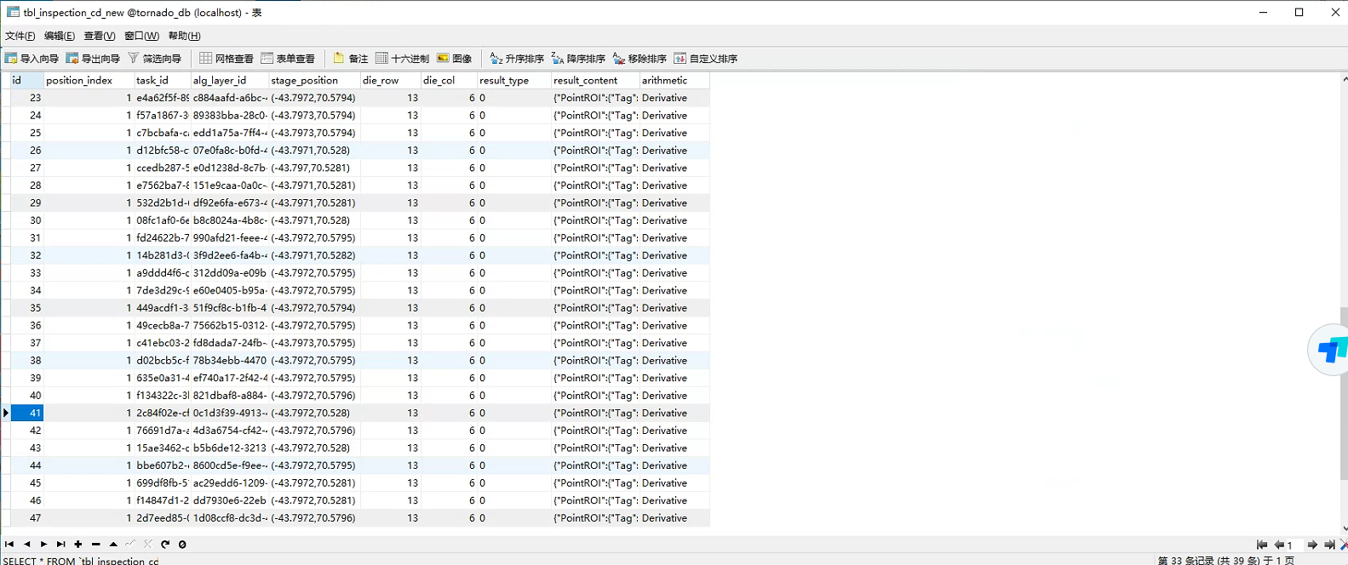Screen dimensions: 1348x565
Task: Toggle 表单查看 form view
Action: coord(288,59)
